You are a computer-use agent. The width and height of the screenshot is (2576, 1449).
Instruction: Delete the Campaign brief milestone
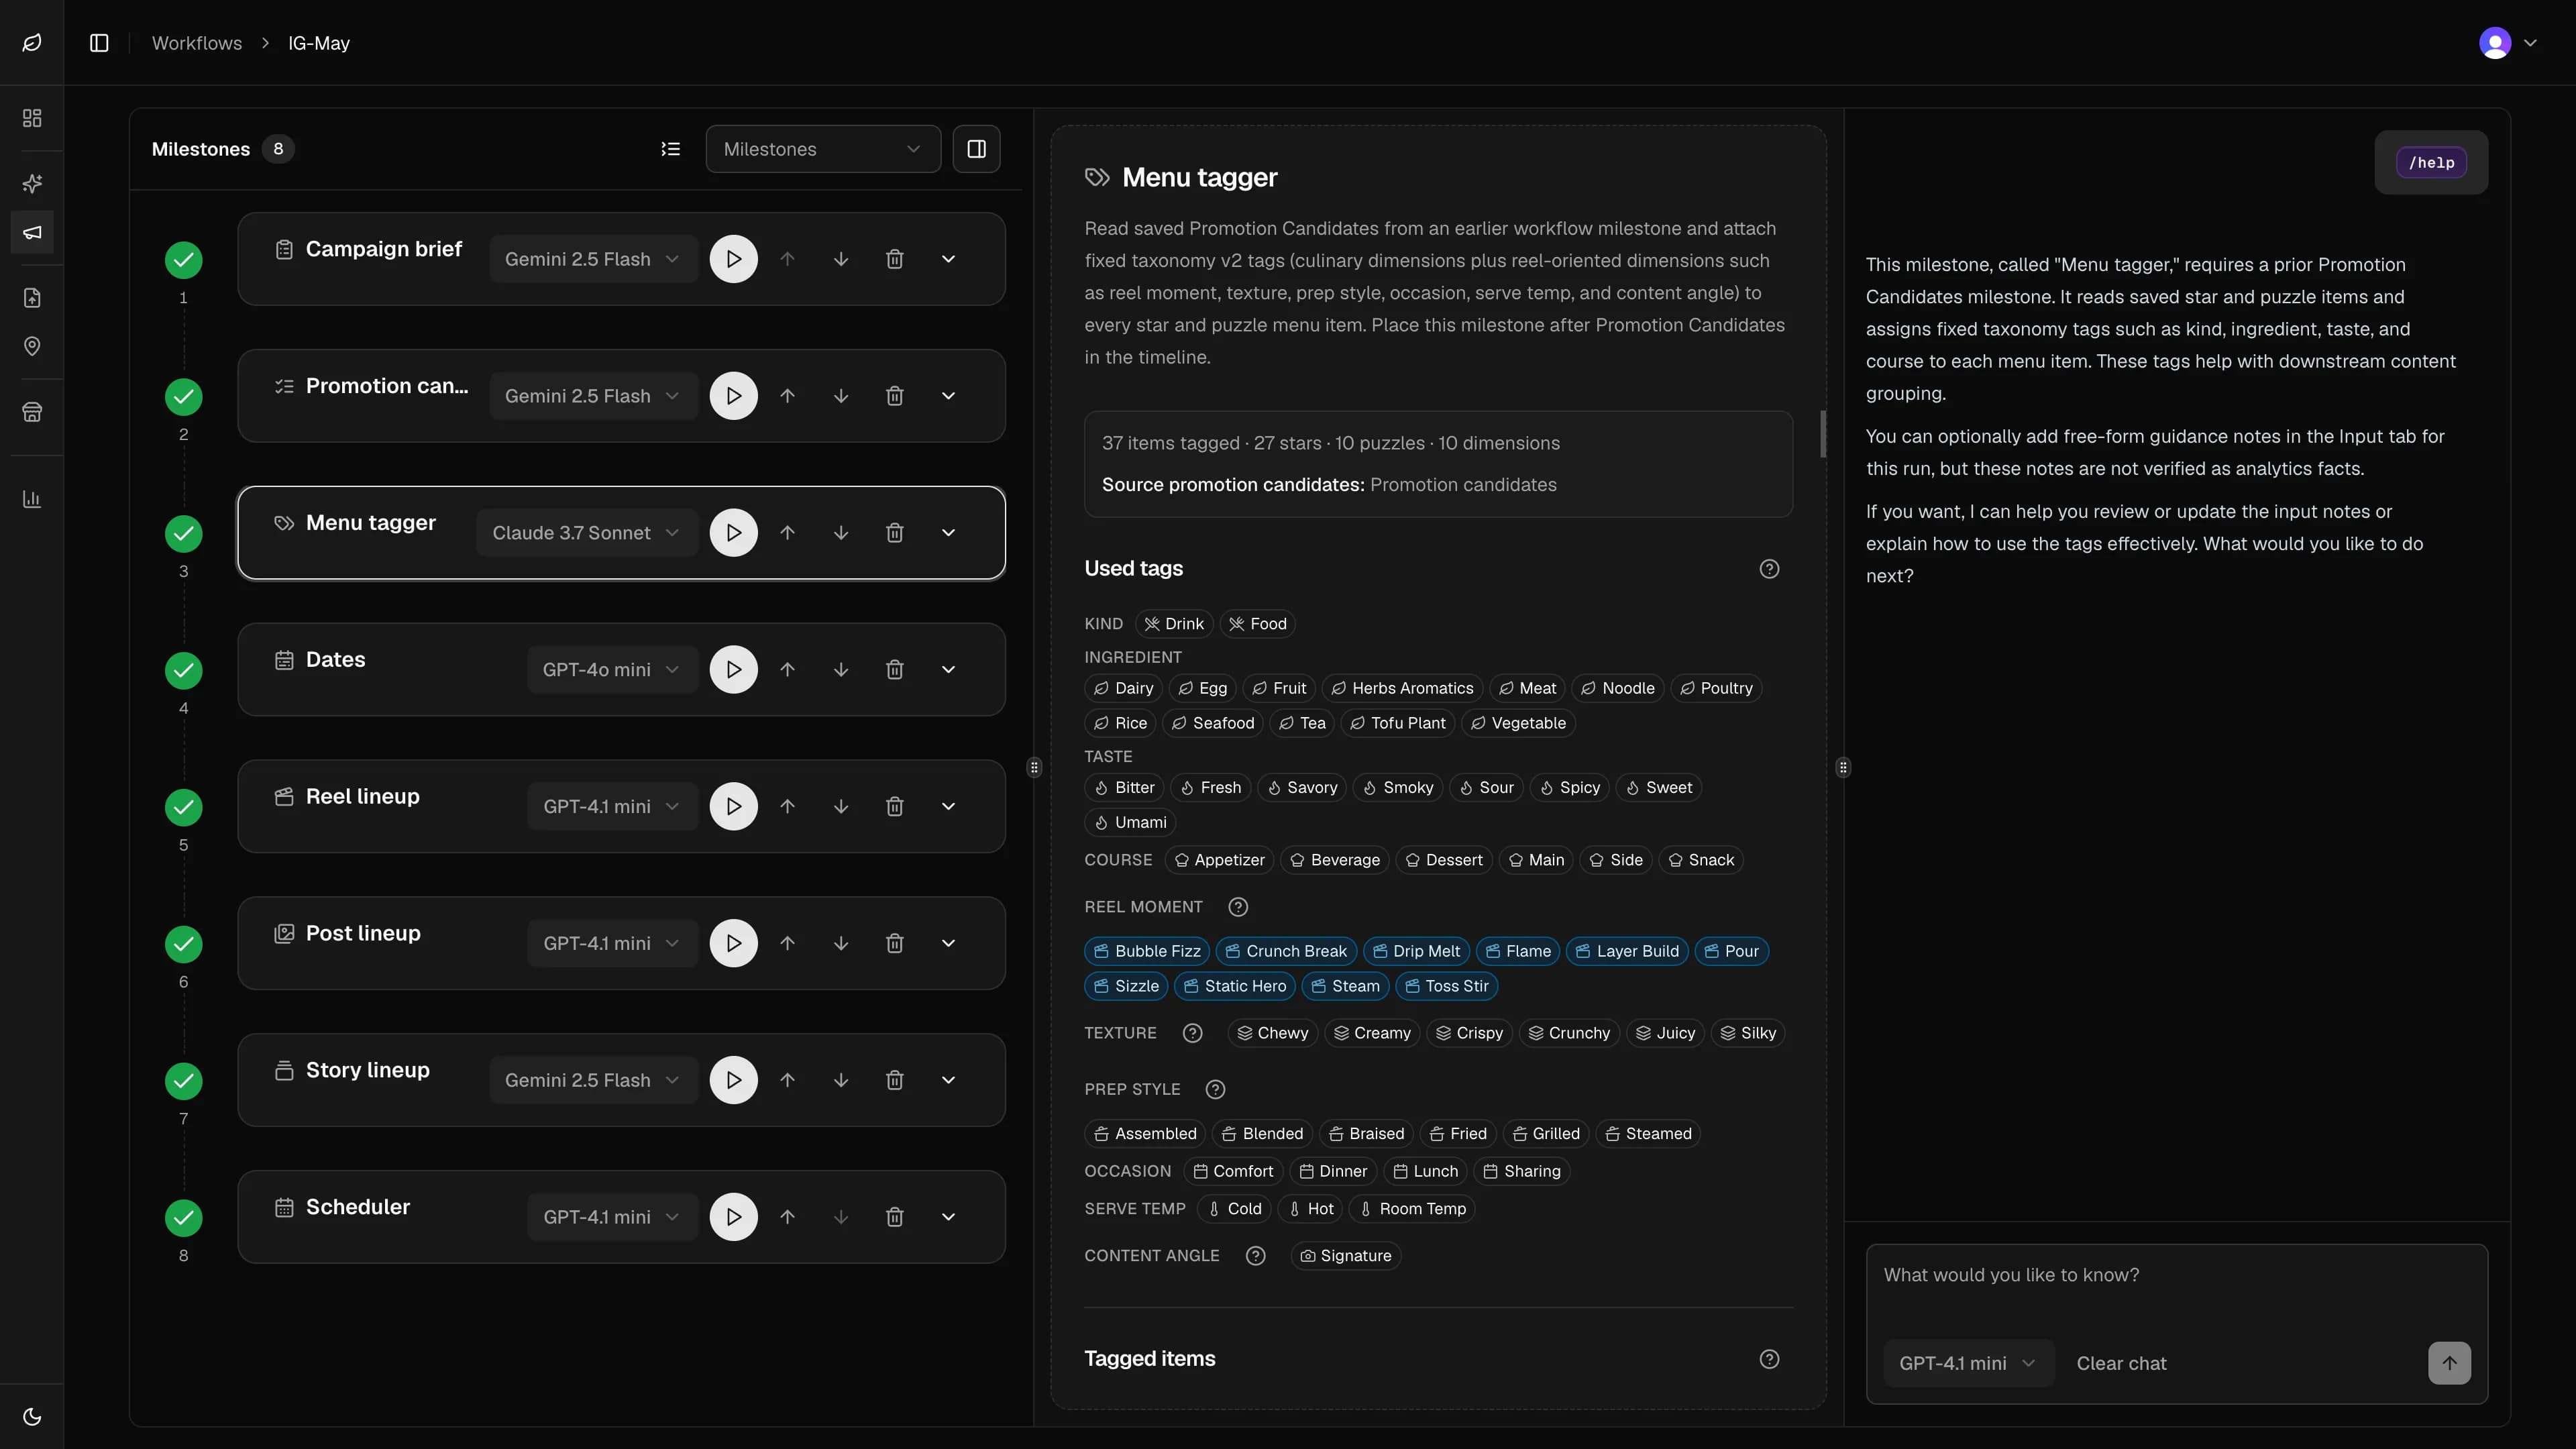coord(895,259)
